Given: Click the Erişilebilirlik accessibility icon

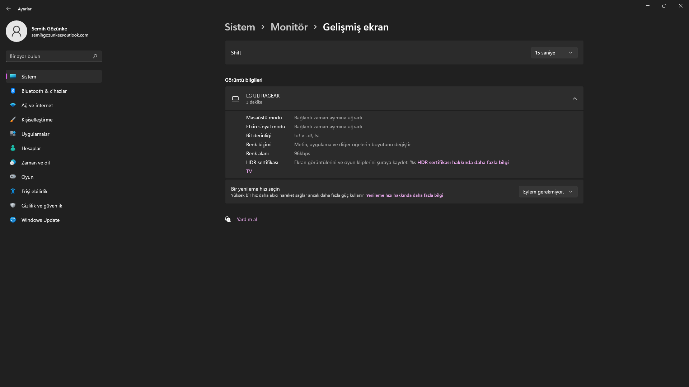Looking at the screenshot, I should pos(13,191).
